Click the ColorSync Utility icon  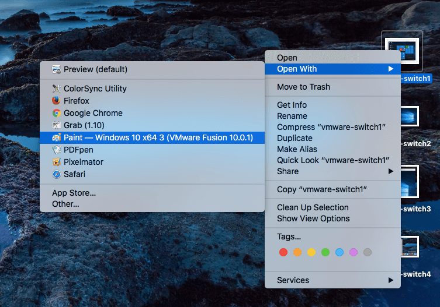57,89
